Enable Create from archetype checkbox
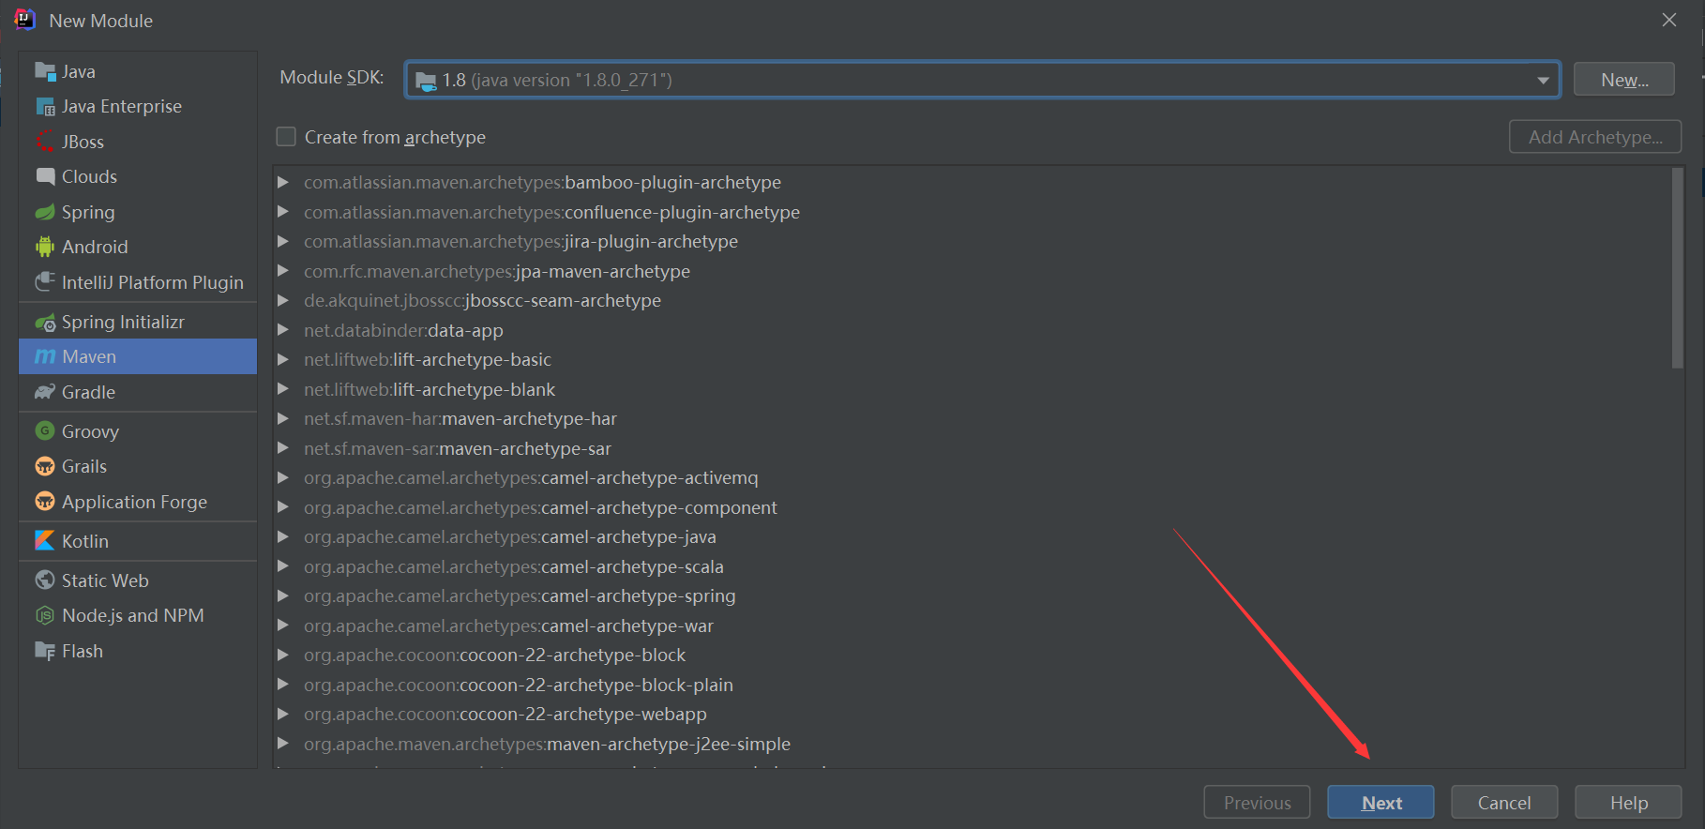This screenshot has height=829, width=1705. [286, 137]
